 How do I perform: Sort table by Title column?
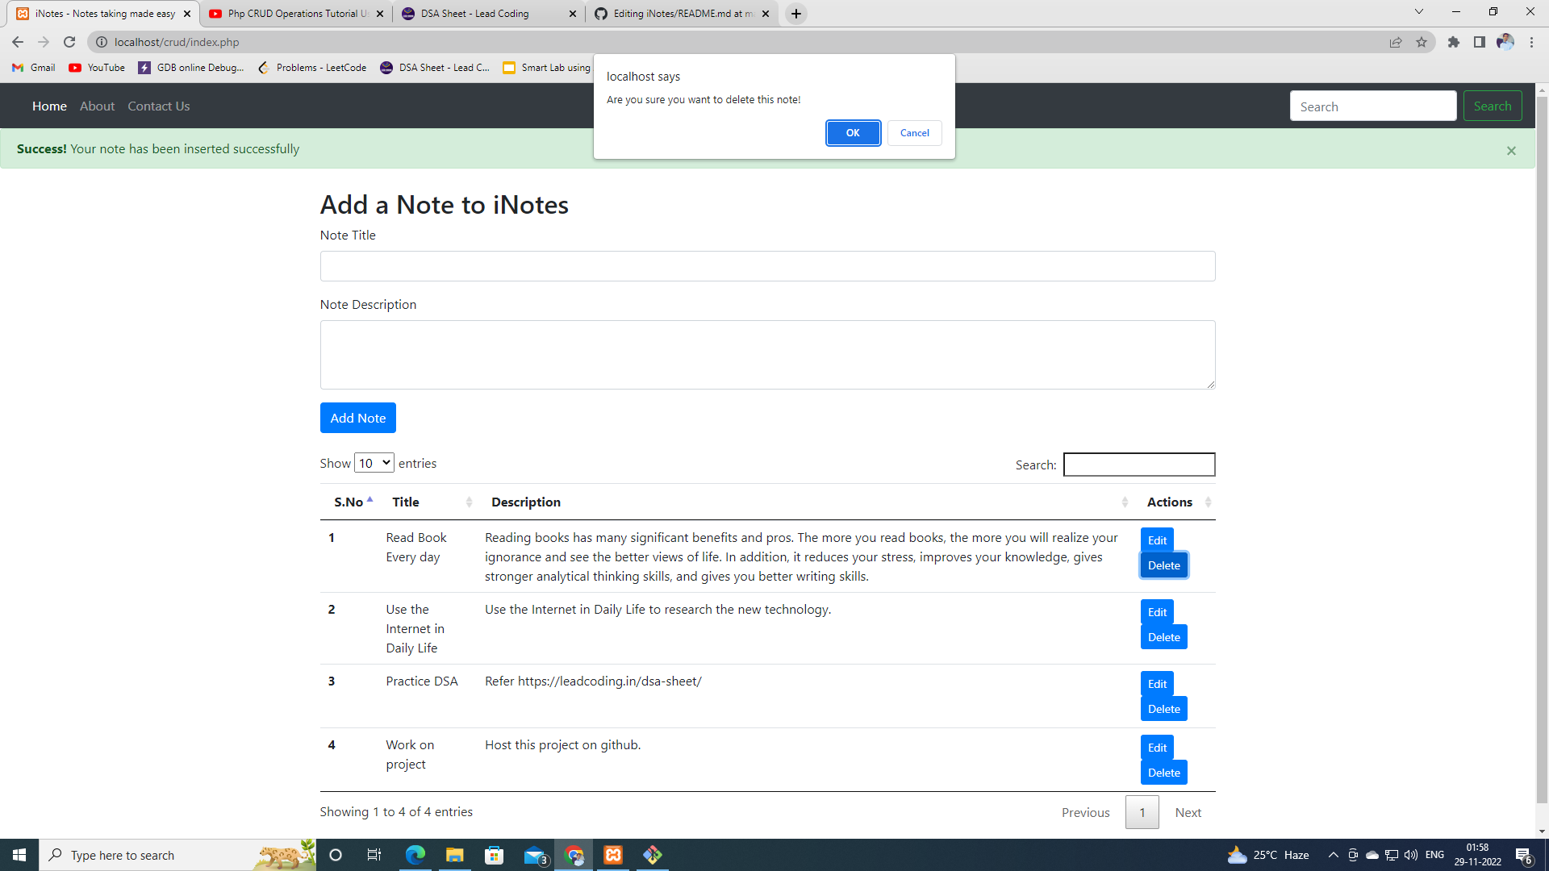[x=428, y=502]
